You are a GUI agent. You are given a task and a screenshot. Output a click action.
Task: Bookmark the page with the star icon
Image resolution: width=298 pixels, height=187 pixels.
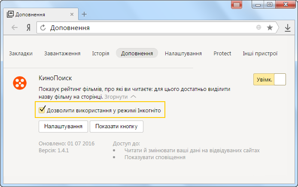[270, 28]
